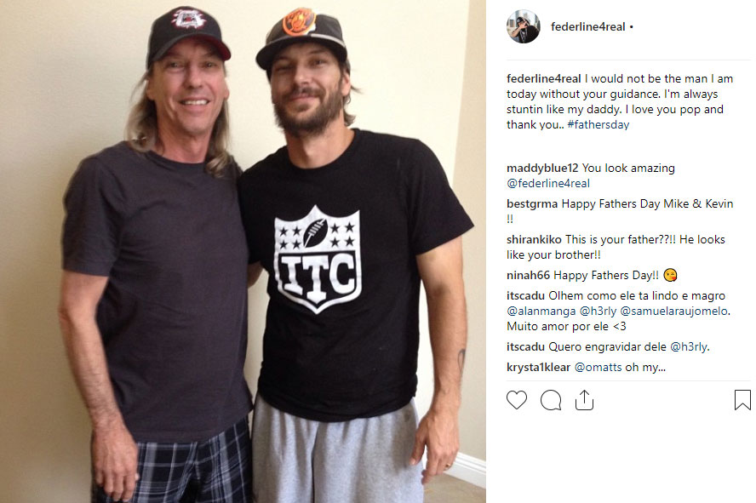Image resolution: width=756 pixels, height=503 pixels.
Task: Open the @alanmanga mention
Action: 541,312
